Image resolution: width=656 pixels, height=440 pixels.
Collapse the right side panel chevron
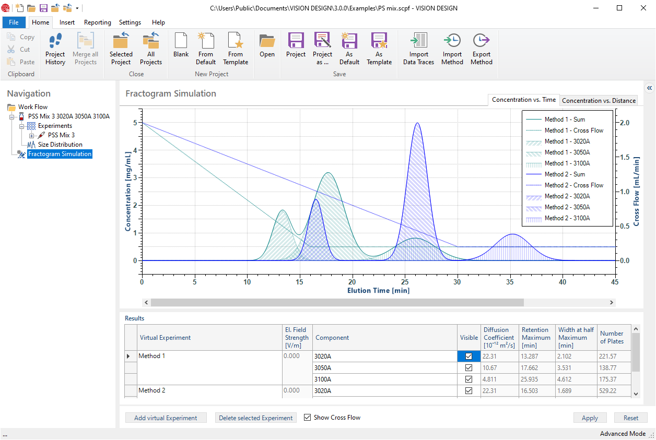[x=649, y=88]
